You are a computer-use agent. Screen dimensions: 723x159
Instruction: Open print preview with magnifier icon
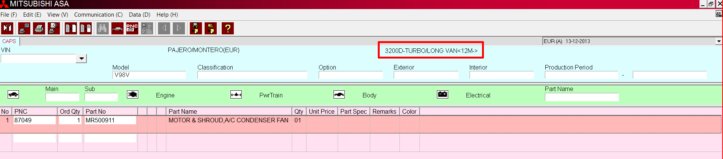(54, 28)
